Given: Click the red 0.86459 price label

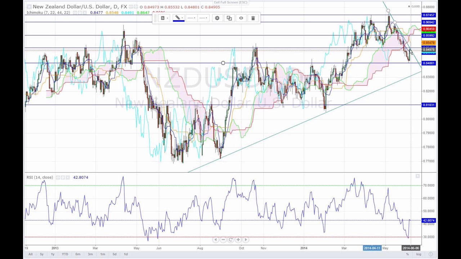Looking at the screenshot, I should (429, 29).
